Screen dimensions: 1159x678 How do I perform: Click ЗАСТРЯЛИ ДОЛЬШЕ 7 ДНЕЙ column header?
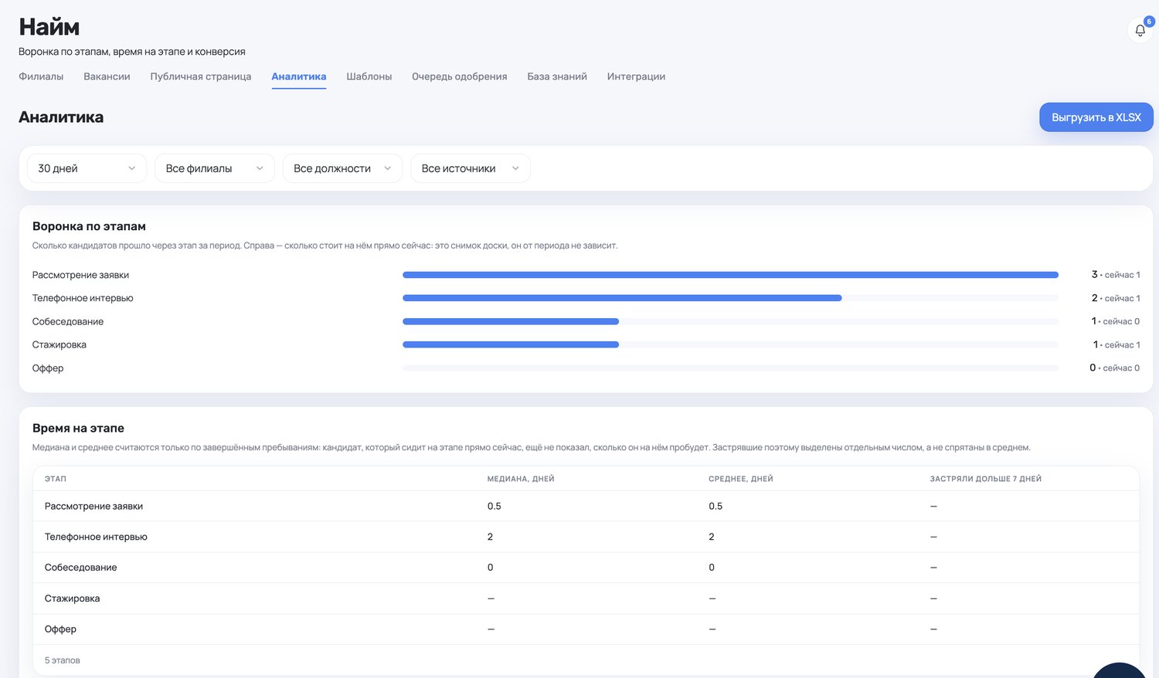986,479
